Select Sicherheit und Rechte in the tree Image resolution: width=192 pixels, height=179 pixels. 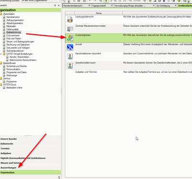pyautogui.click(x=17, y=66)
